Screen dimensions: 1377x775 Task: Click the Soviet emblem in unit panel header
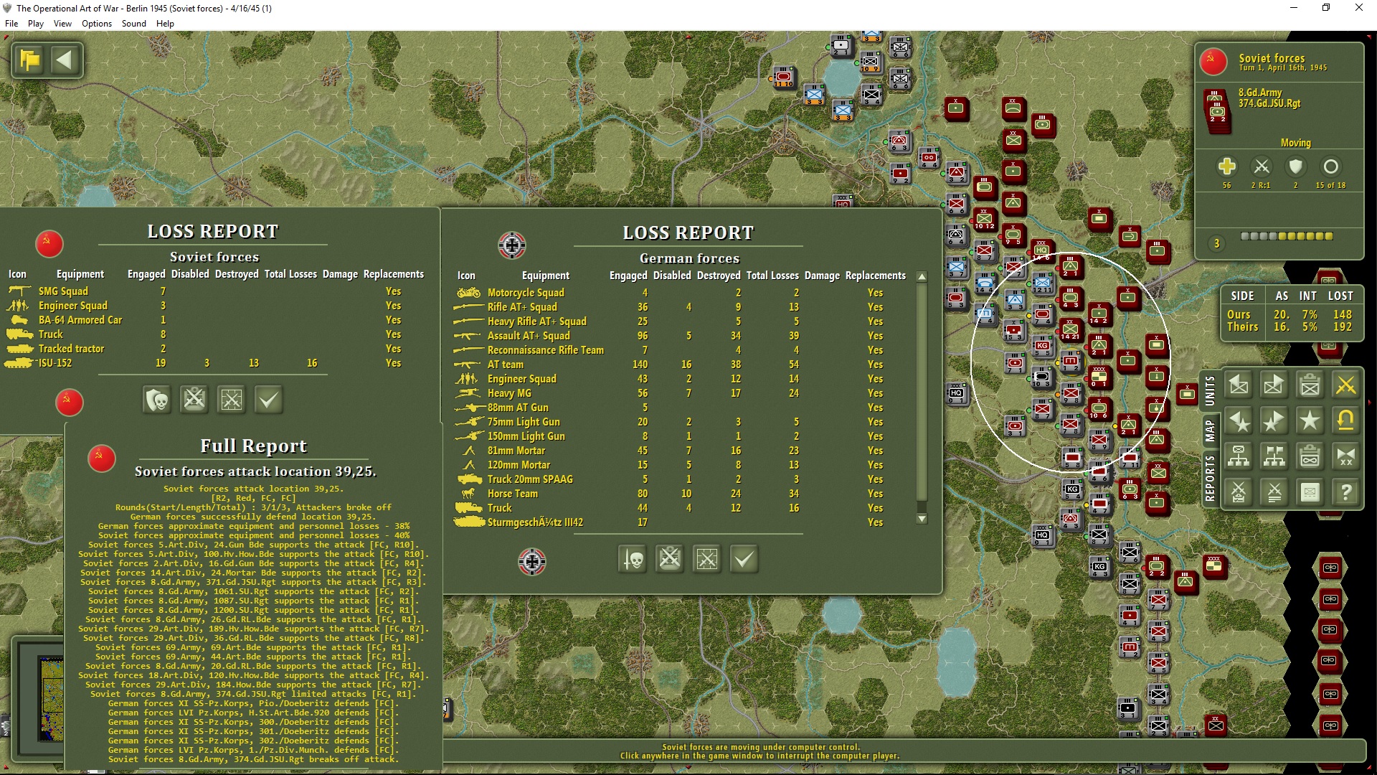point(1213,62)
